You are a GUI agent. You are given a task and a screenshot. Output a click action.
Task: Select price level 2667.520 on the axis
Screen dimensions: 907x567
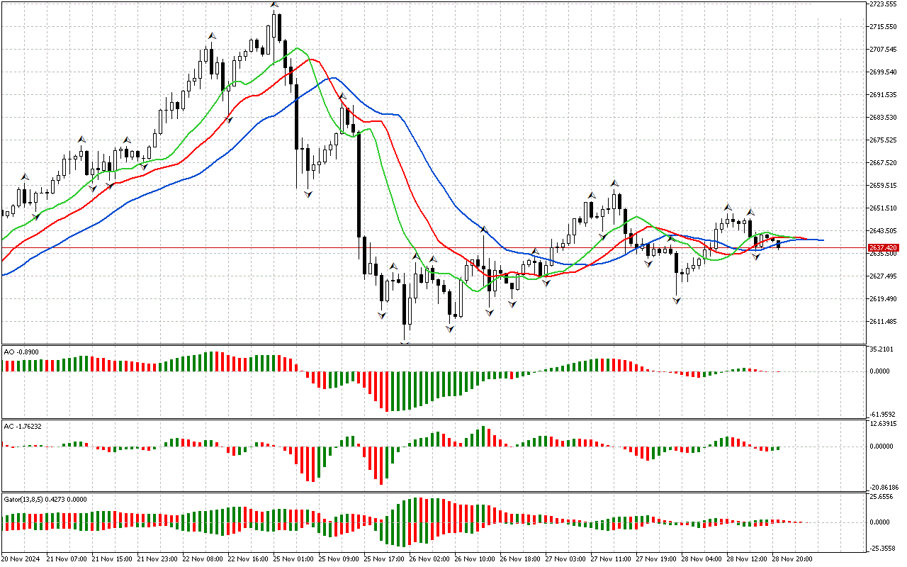click(883, 163)
